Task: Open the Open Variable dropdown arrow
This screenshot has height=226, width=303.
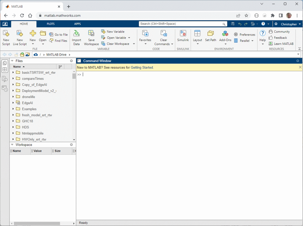Action: click(129, 38)
